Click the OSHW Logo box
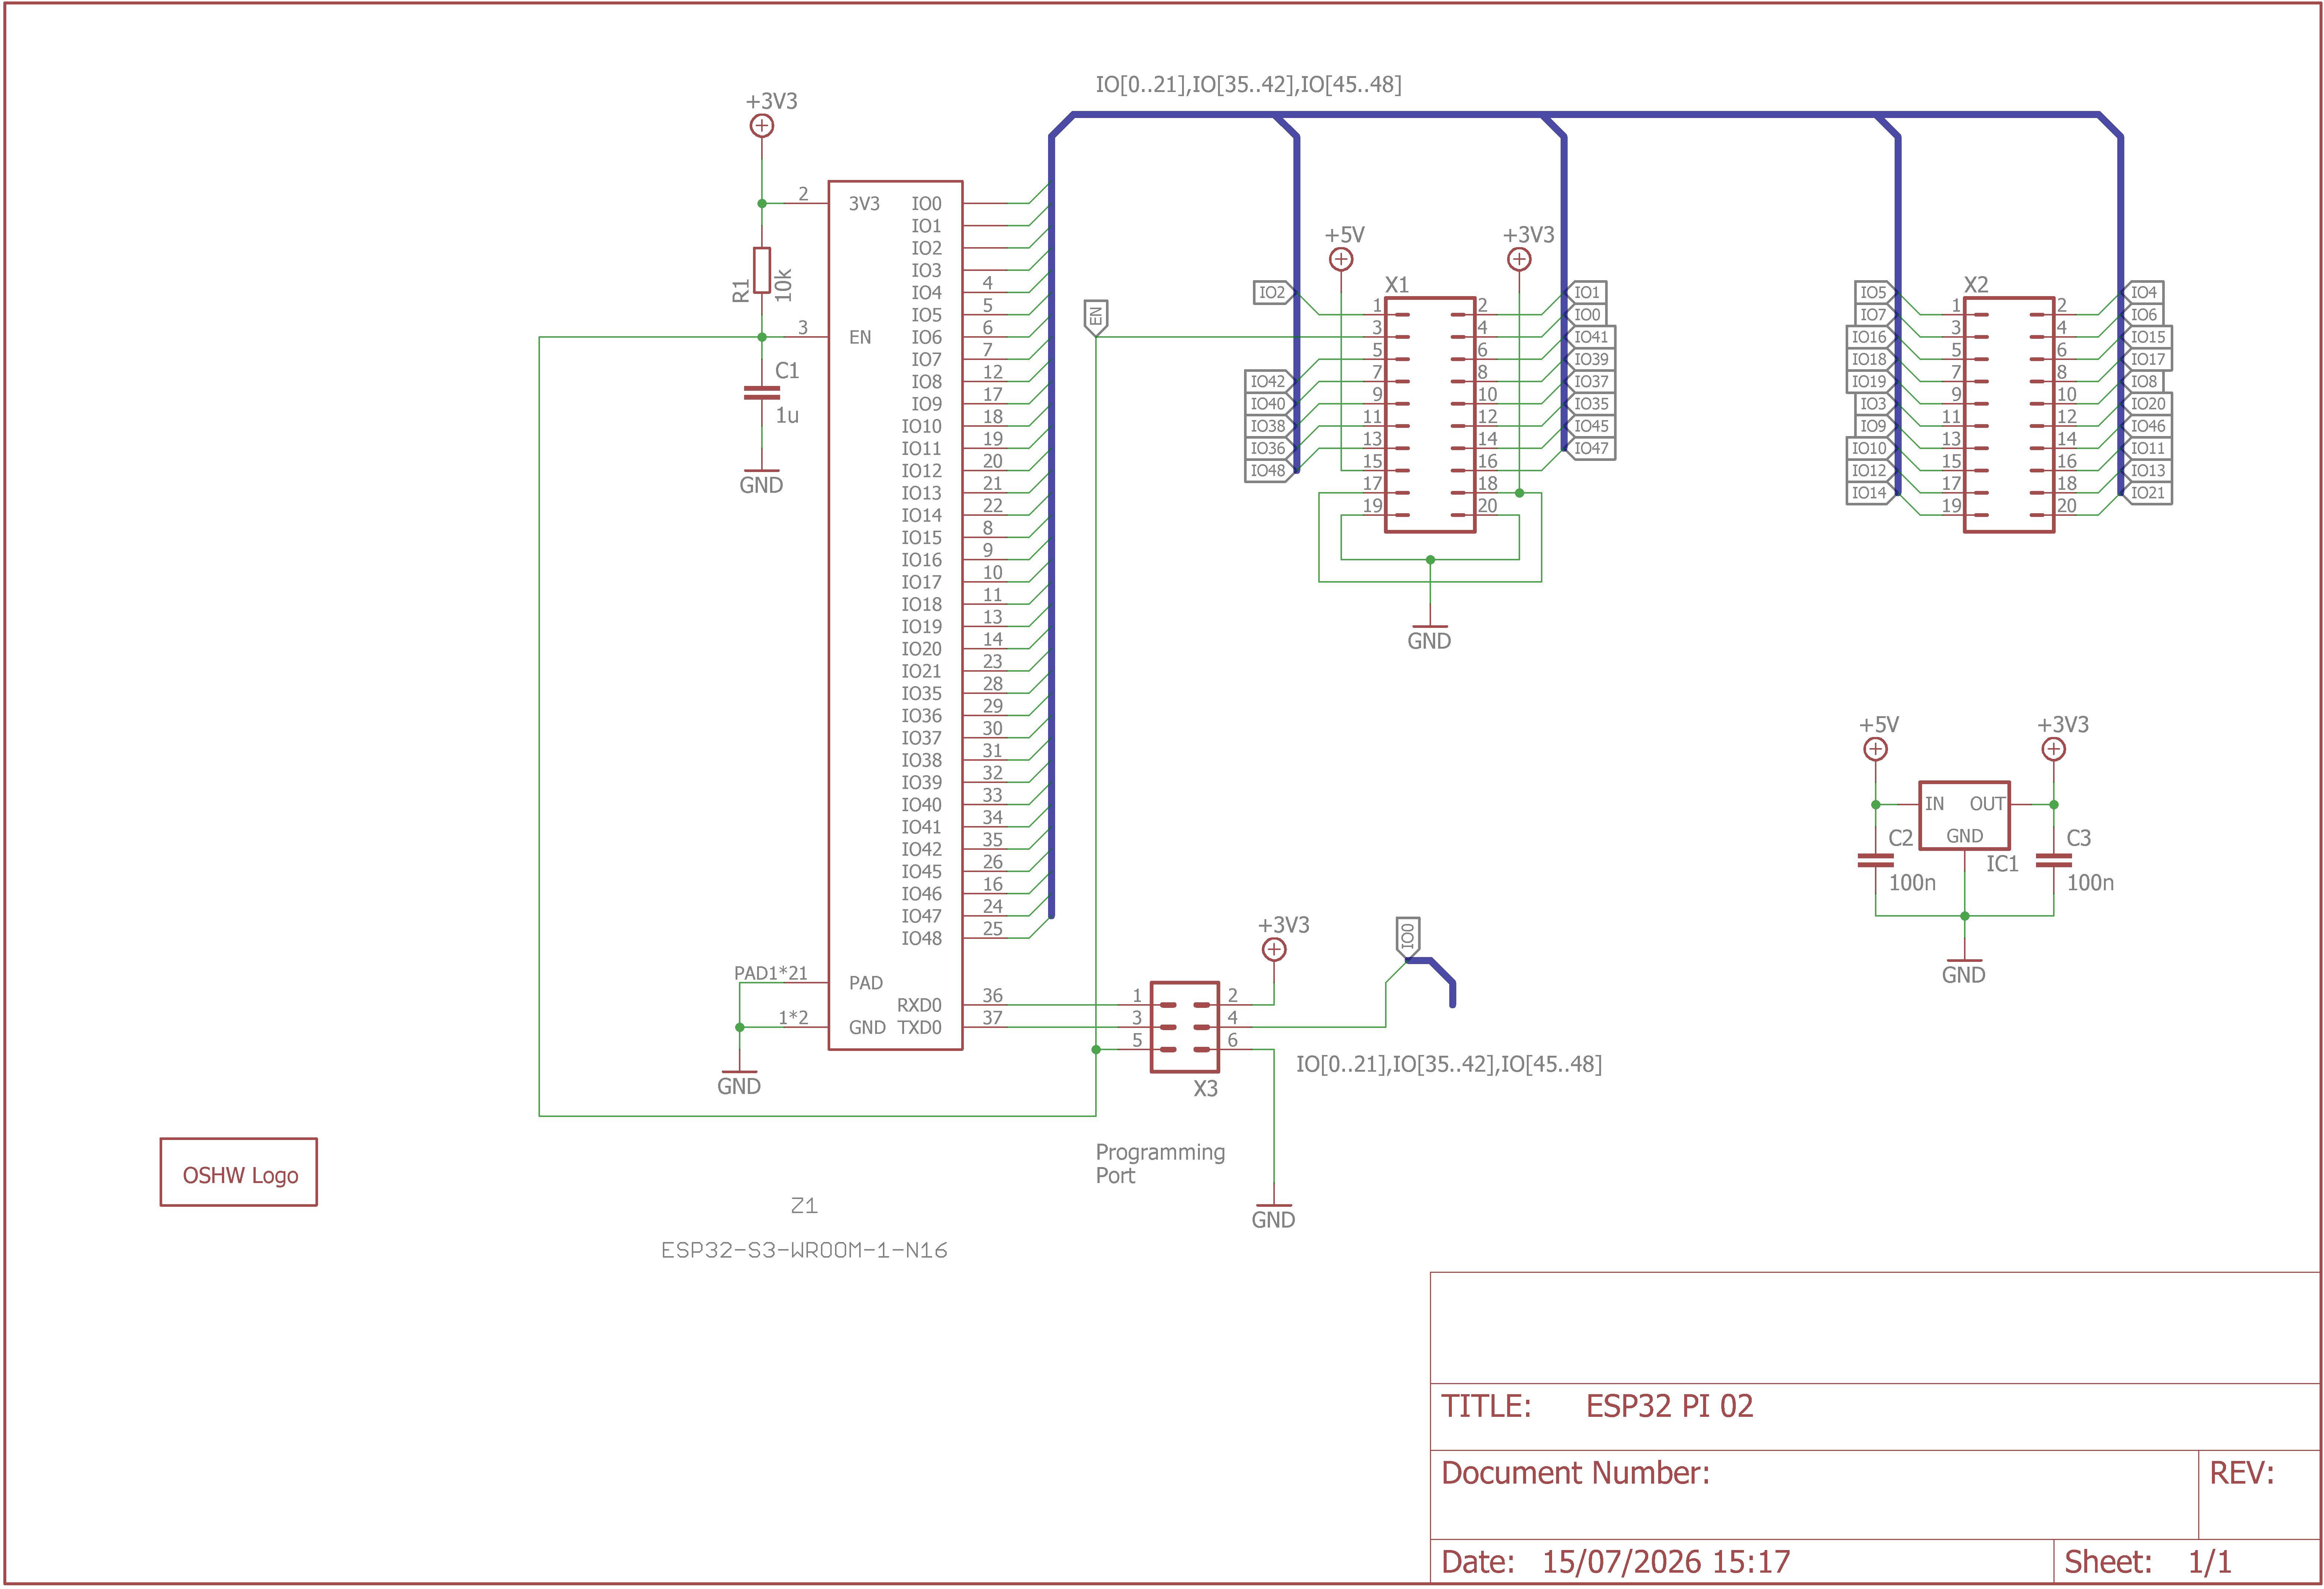Viewport: 2324px width, 1589px height. 239,1172
